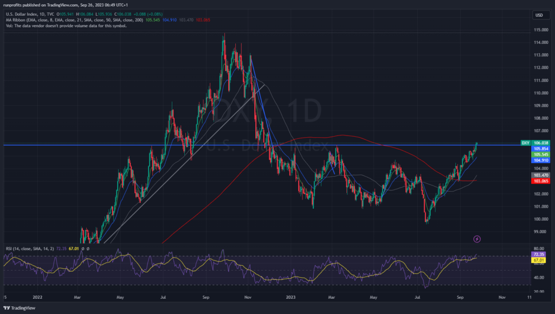Click the purple lightning bolt event icon

click(477, 238)
